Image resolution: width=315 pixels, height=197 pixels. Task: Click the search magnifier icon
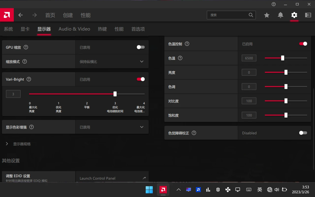coord(251,15)
